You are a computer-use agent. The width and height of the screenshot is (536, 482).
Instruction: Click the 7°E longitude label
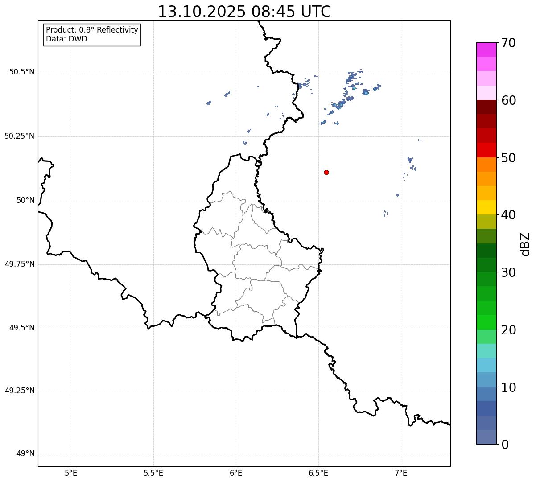point(401,473)
